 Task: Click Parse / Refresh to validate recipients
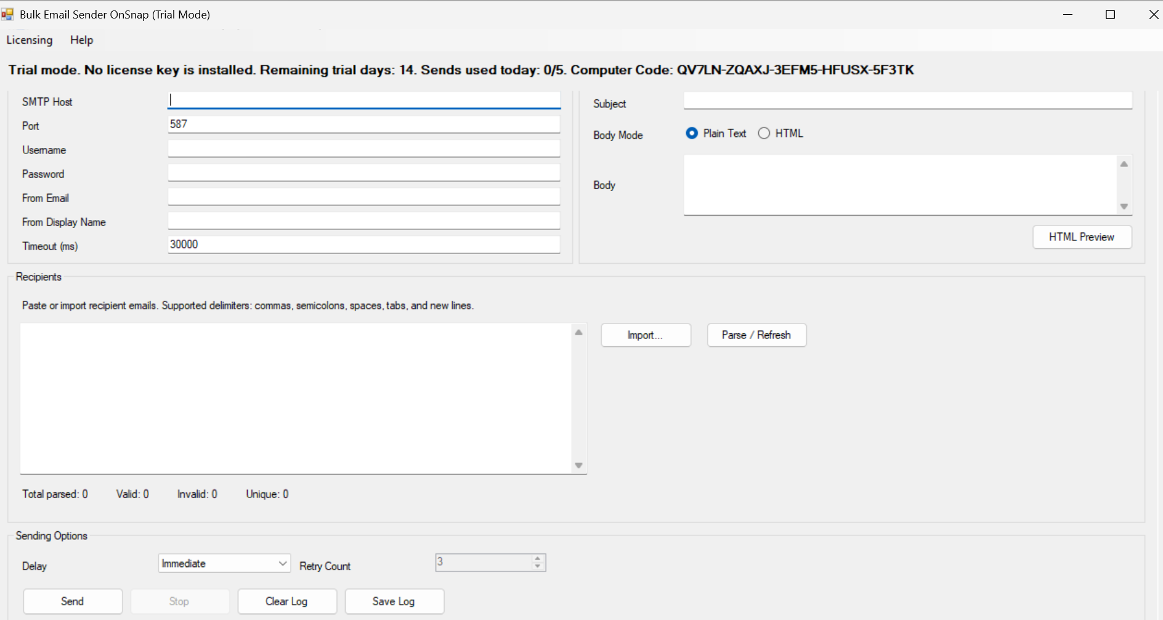coord(756,335)
